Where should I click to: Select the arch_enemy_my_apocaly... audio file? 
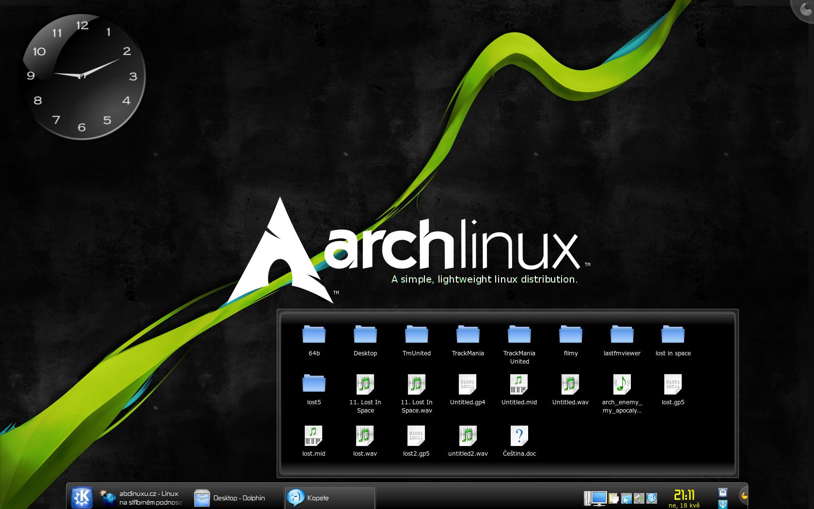[622, 394]
